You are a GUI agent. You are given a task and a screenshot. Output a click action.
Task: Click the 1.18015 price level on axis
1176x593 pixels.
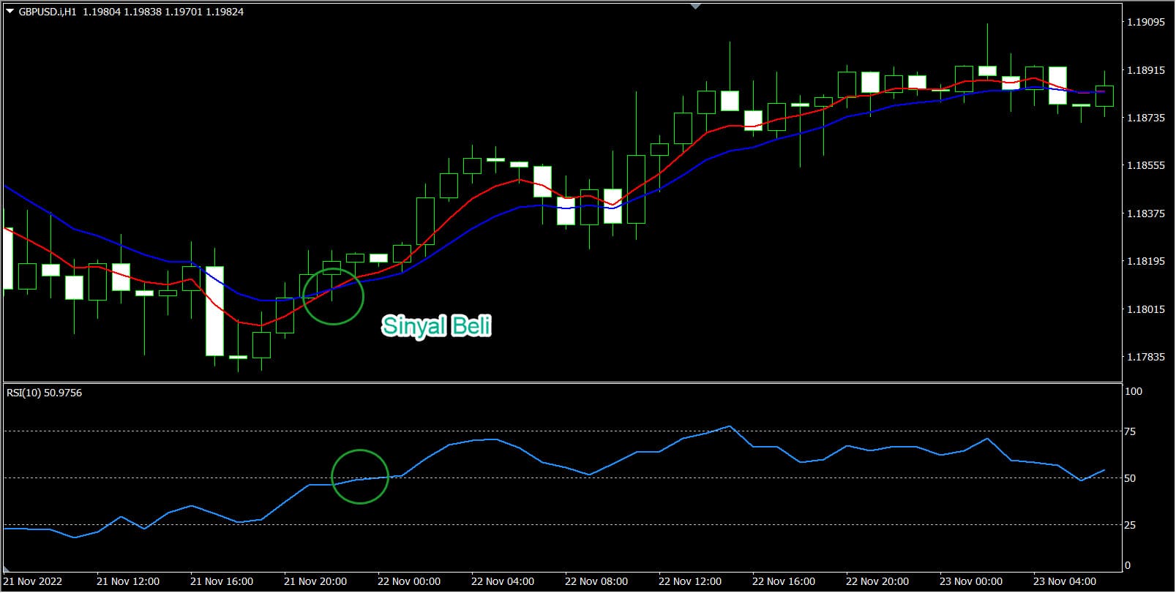tap(1145, 309)
